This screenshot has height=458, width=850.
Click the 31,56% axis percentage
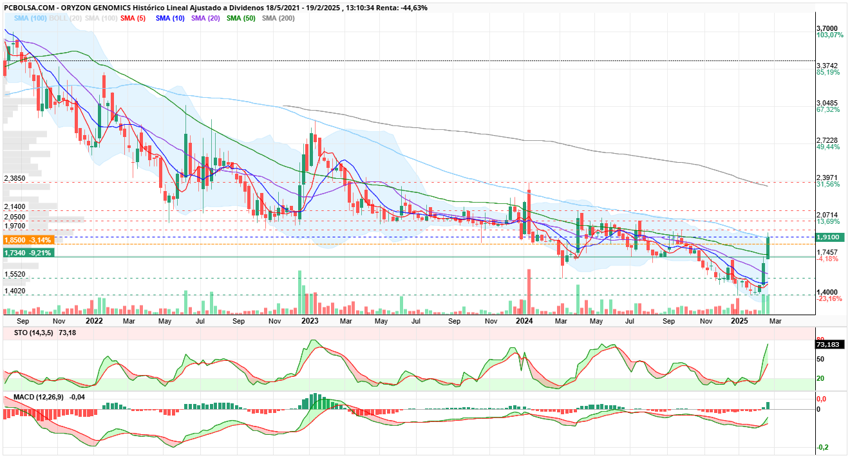pos(829,184)
